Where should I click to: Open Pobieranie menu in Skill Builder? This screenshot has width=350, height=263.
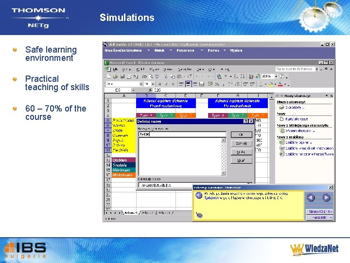tap(185, 50)
